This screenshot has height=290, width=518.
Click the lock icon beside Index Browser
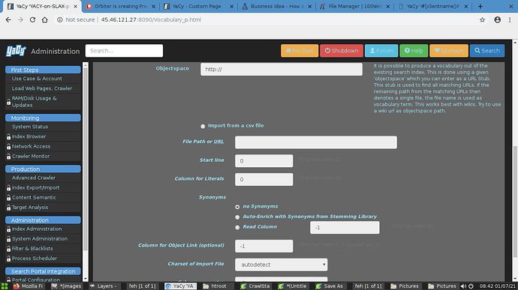tap(8, 136)
